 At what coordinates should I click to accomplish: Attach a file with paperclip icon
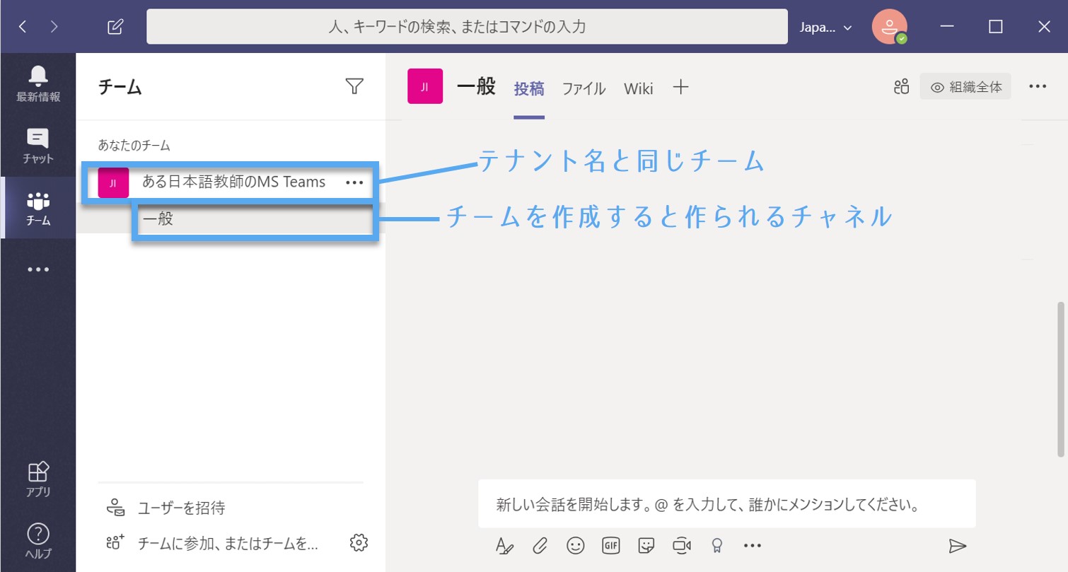[540, 545]
